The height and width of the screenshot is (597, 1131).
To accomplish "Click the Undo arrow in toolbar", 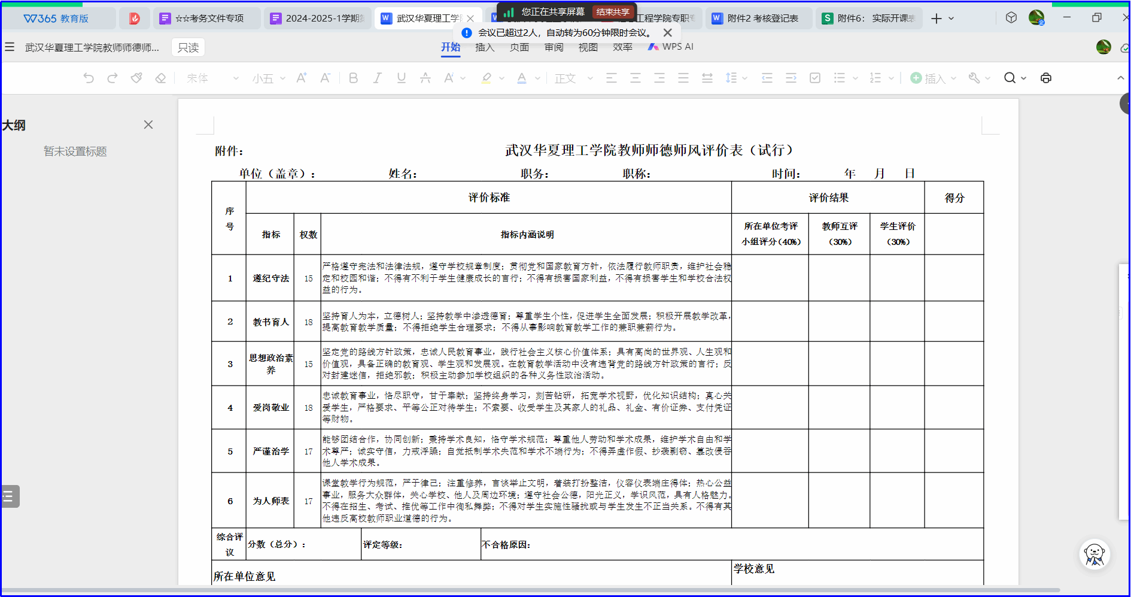I will [x=89, y=78].
